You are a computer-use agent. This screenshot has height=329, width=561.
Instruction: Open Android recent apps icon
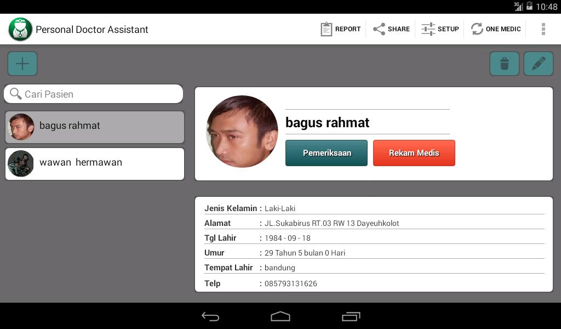[351, 316]
